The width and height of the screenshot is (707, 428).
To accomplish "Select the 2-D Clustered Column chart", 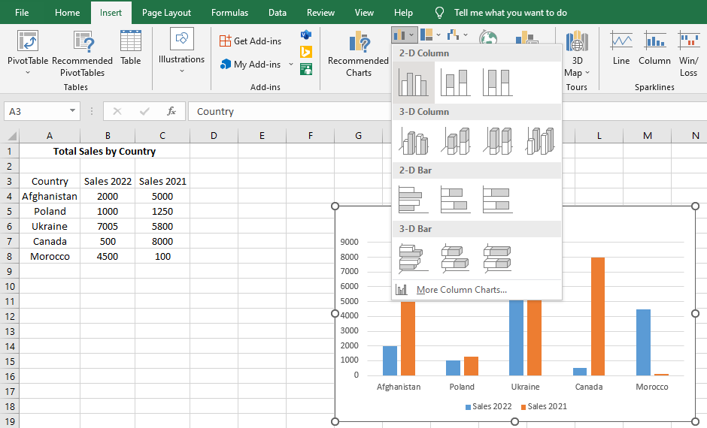I will [414, 83].
